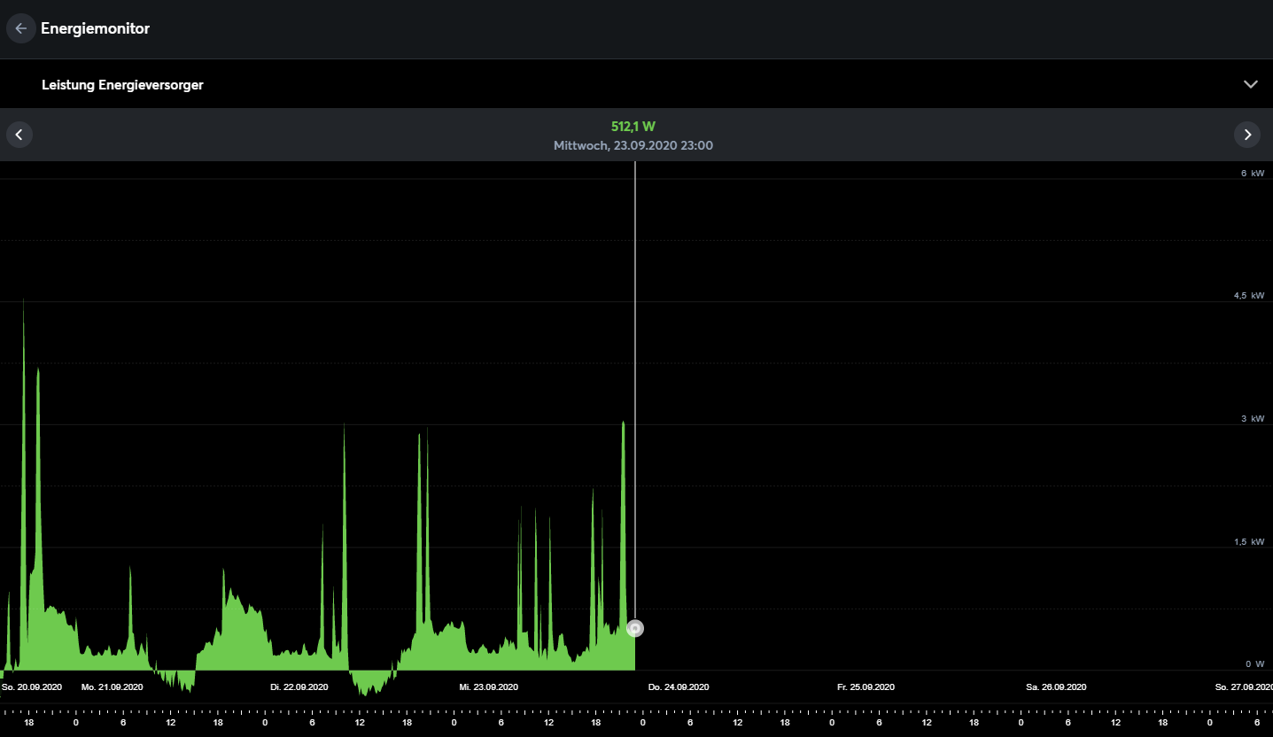Open the Leistung Energieversorger selector label
This screenshot has height=737, width=1273.
pos(122,85)
